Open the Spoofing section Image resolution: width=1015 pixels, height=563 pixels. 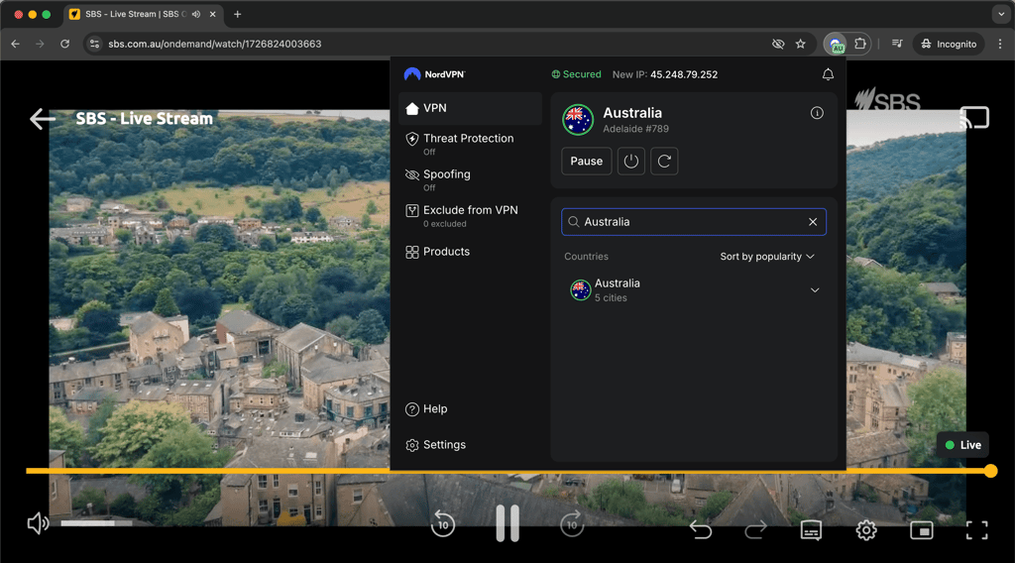point(471,179)
